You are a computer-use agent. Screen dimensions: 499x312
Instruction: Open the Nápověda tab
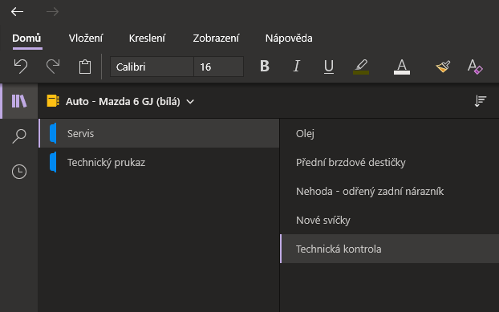tap(289, 38)
